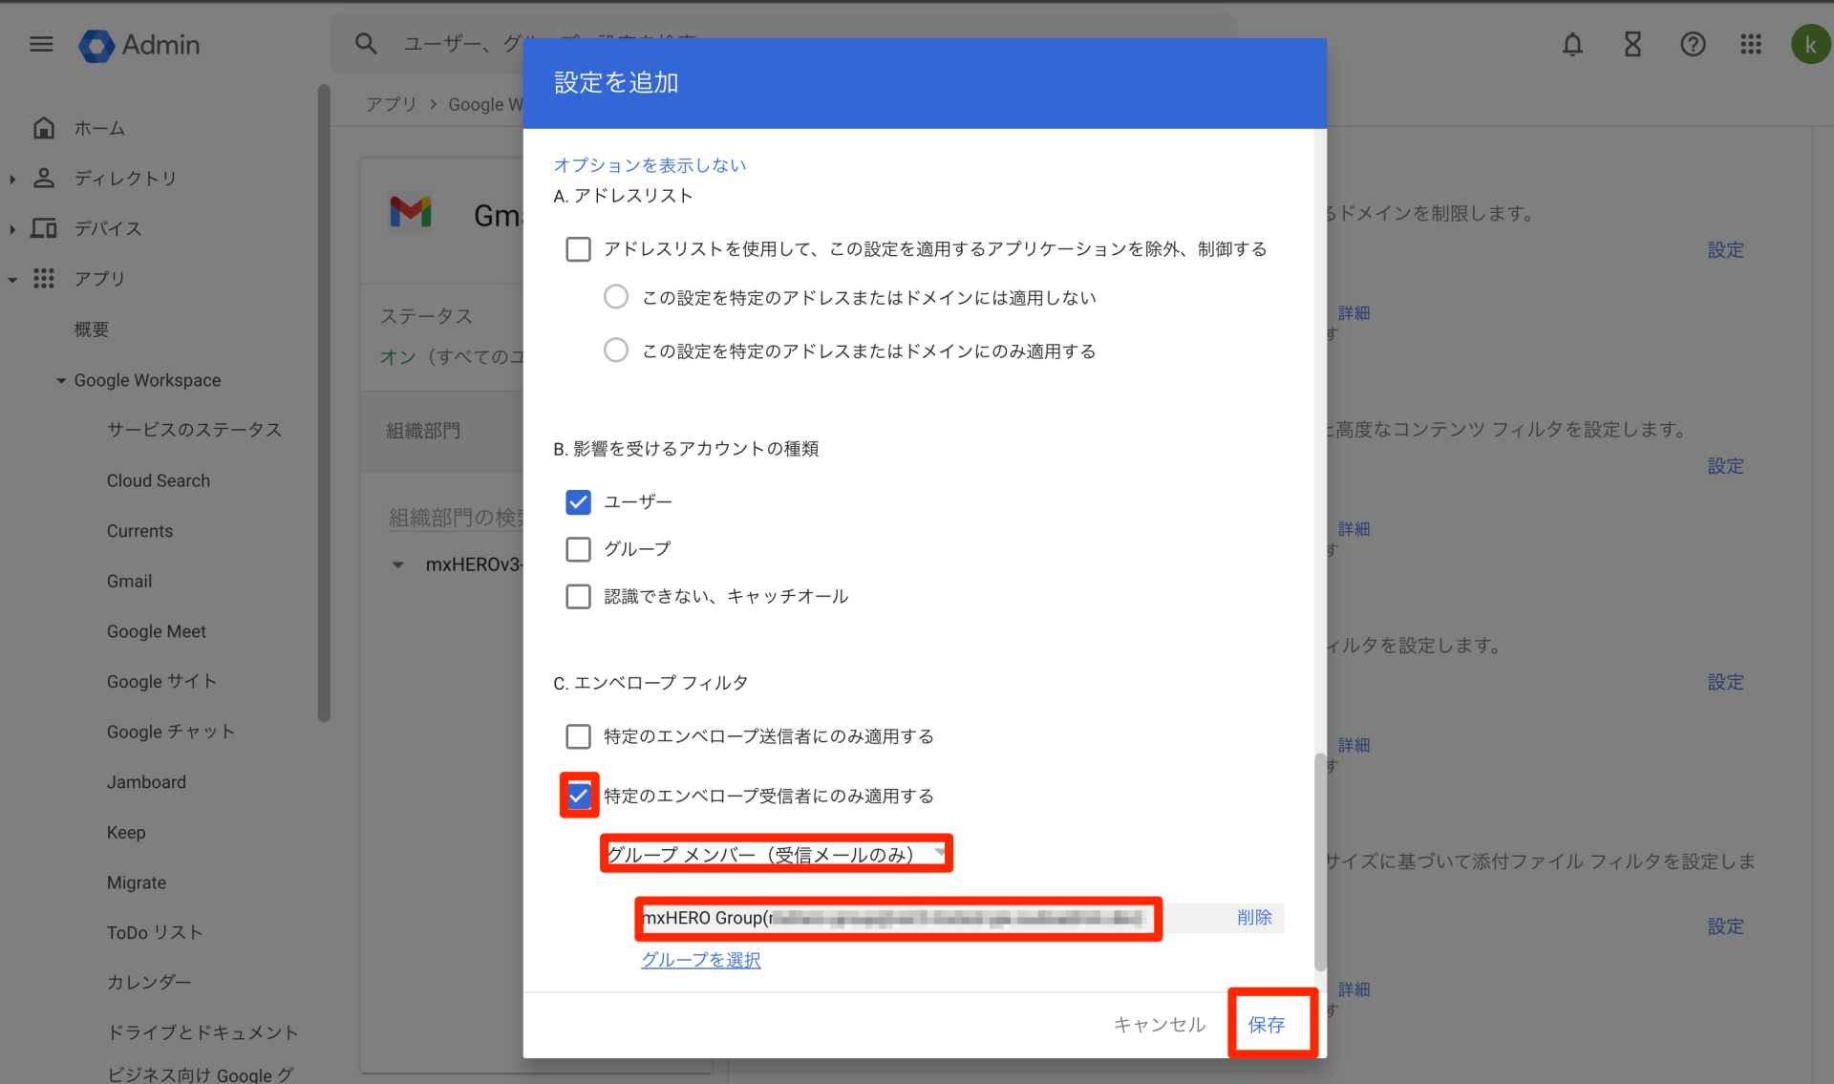Collapse the Google Workspace sidebar section
Image resolution: width=1834 pixels, height=1084 pixels.
pos(62,380)
